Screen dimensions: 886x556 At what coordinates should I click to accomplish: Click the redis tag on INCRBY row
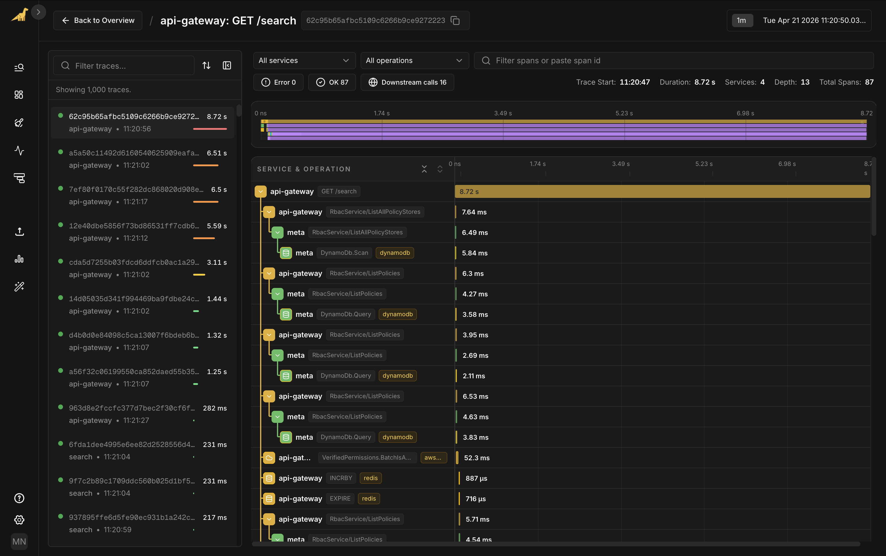tap(370, 478)
